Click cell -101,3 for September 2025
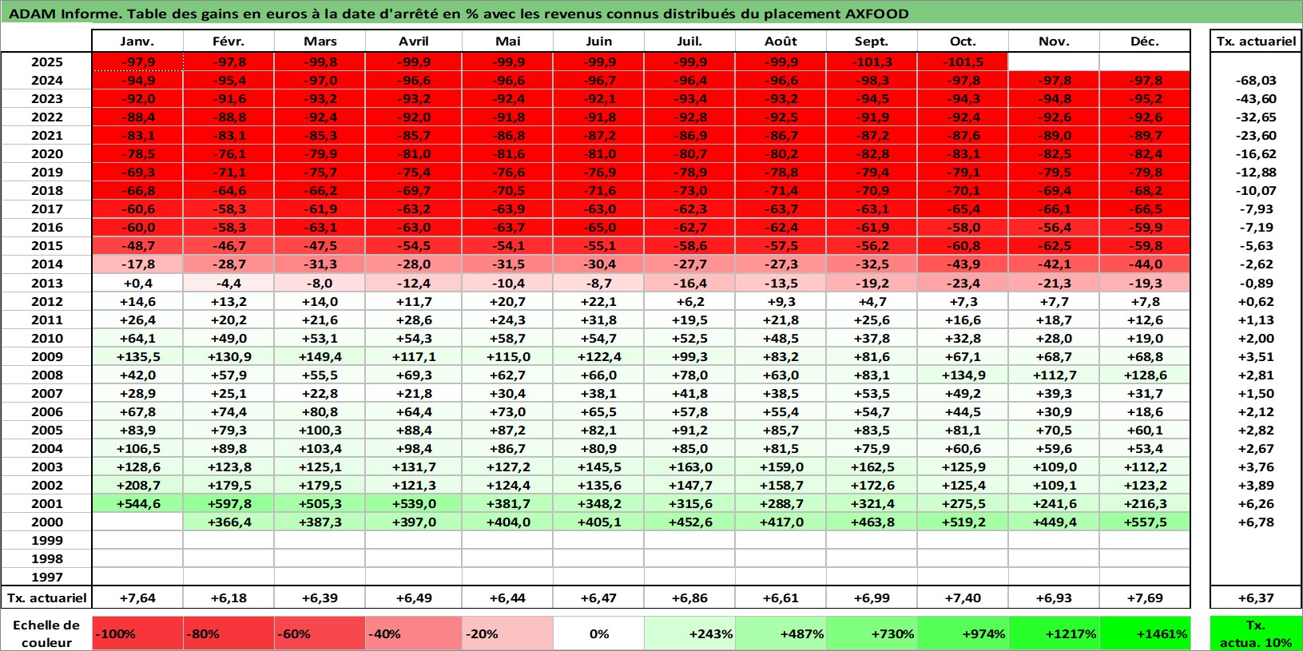Image resolution: width=1303 pixels, height=651 pixels. coord(872,62)
